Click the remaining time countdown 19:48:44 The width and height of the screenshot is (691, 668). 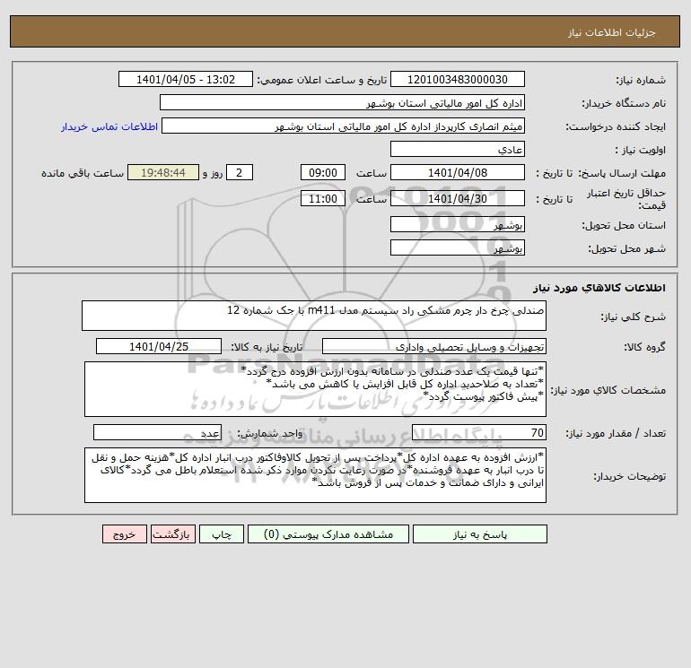(163, 173)
